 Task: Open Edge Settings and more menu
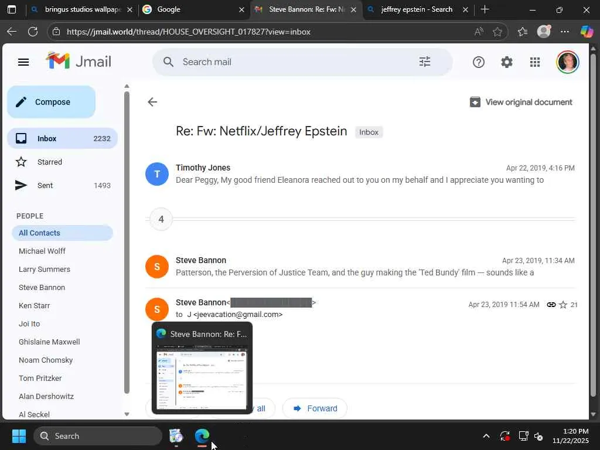[565, 32]
